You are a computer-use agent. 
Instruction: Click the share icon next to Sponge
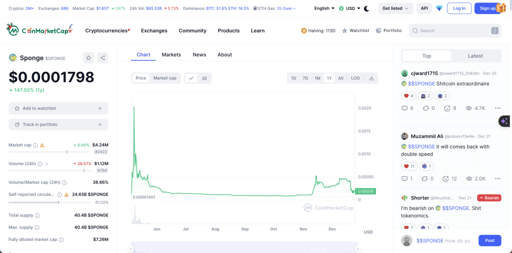click(x=102, y=58)
